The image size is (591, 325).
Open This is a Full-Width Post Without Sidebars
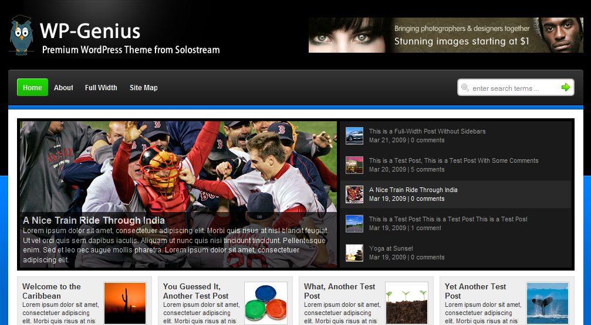click(x=427, y=131)
